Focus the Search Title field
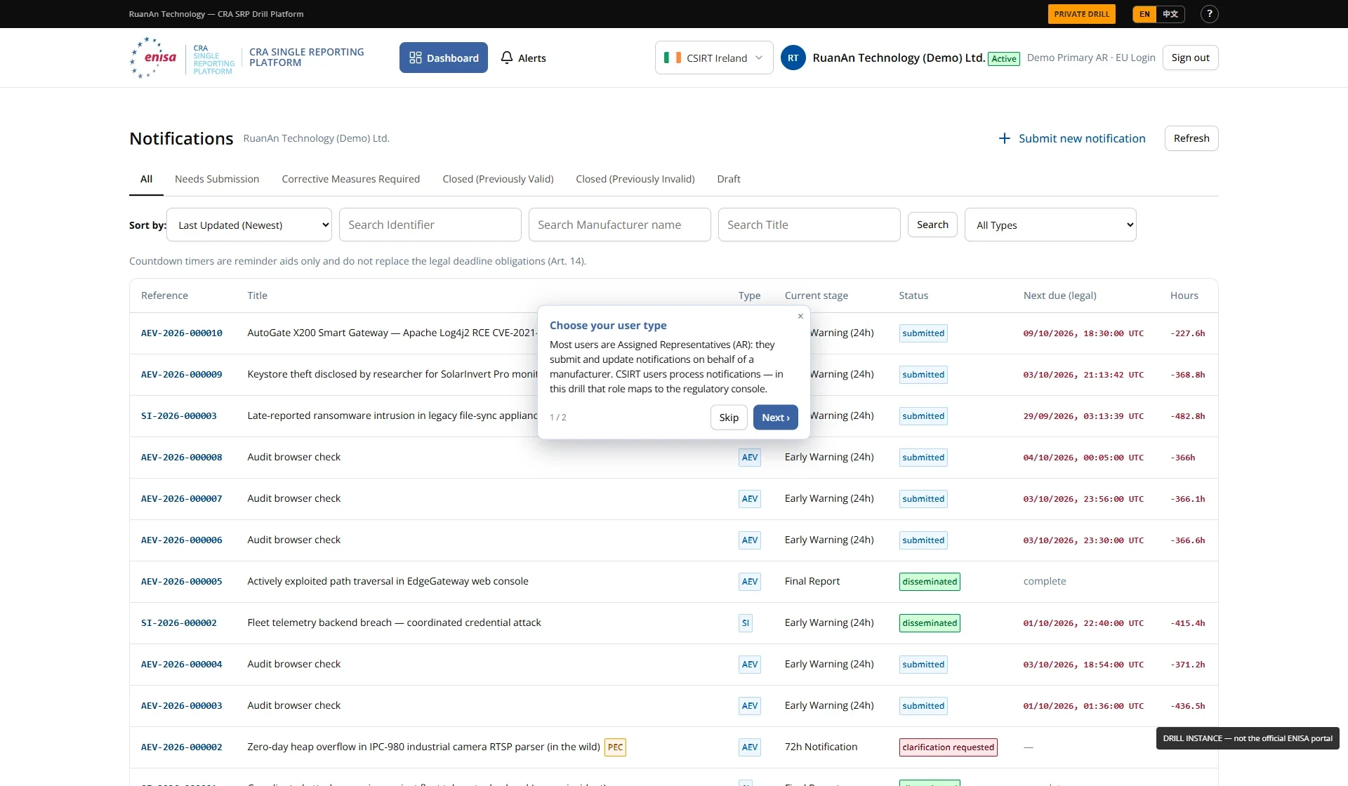 (x=810, y=225)
